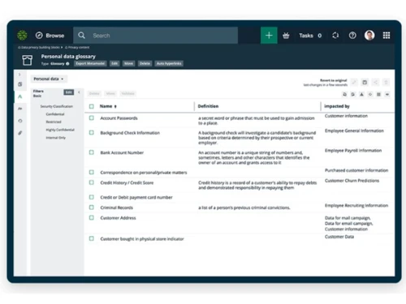
Task: Click the Move button under glossary title
Action: [x=128, y=63]
